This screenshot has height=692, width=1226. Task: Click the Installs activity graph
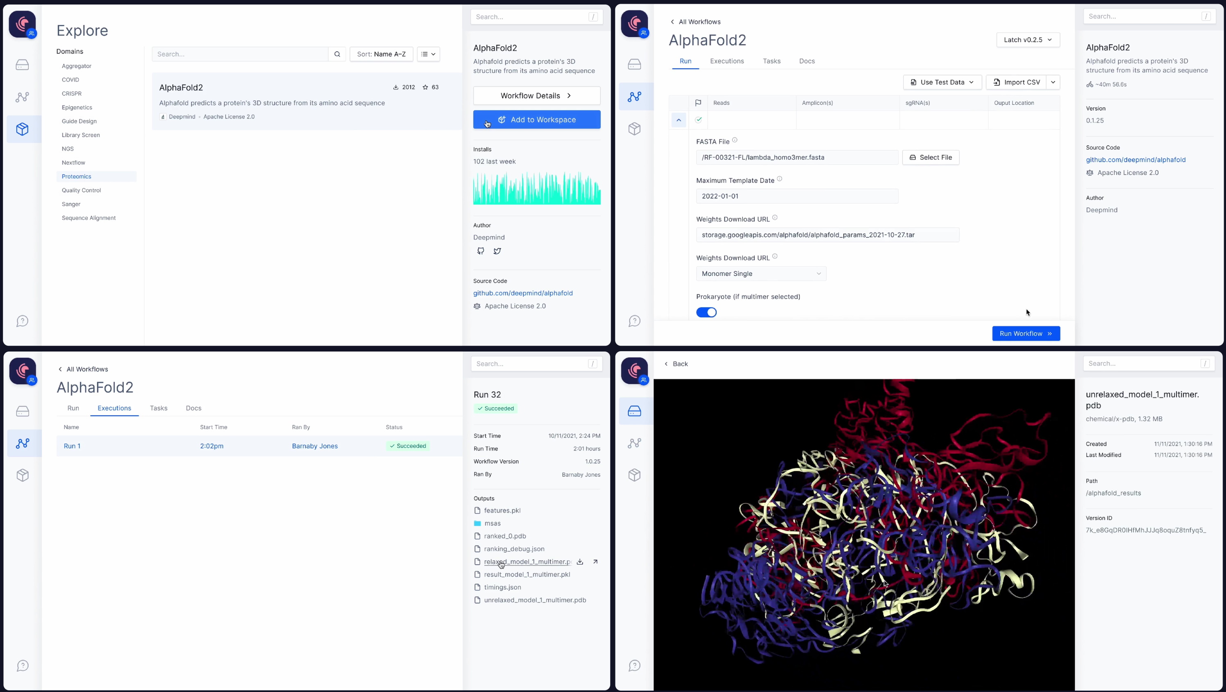(x=536, y=189)
